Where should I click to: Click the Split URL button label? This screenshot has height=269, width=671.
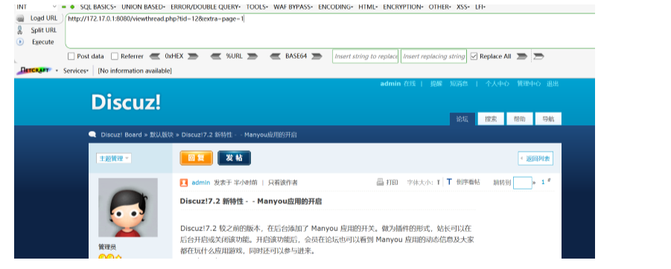pos(44,30)
